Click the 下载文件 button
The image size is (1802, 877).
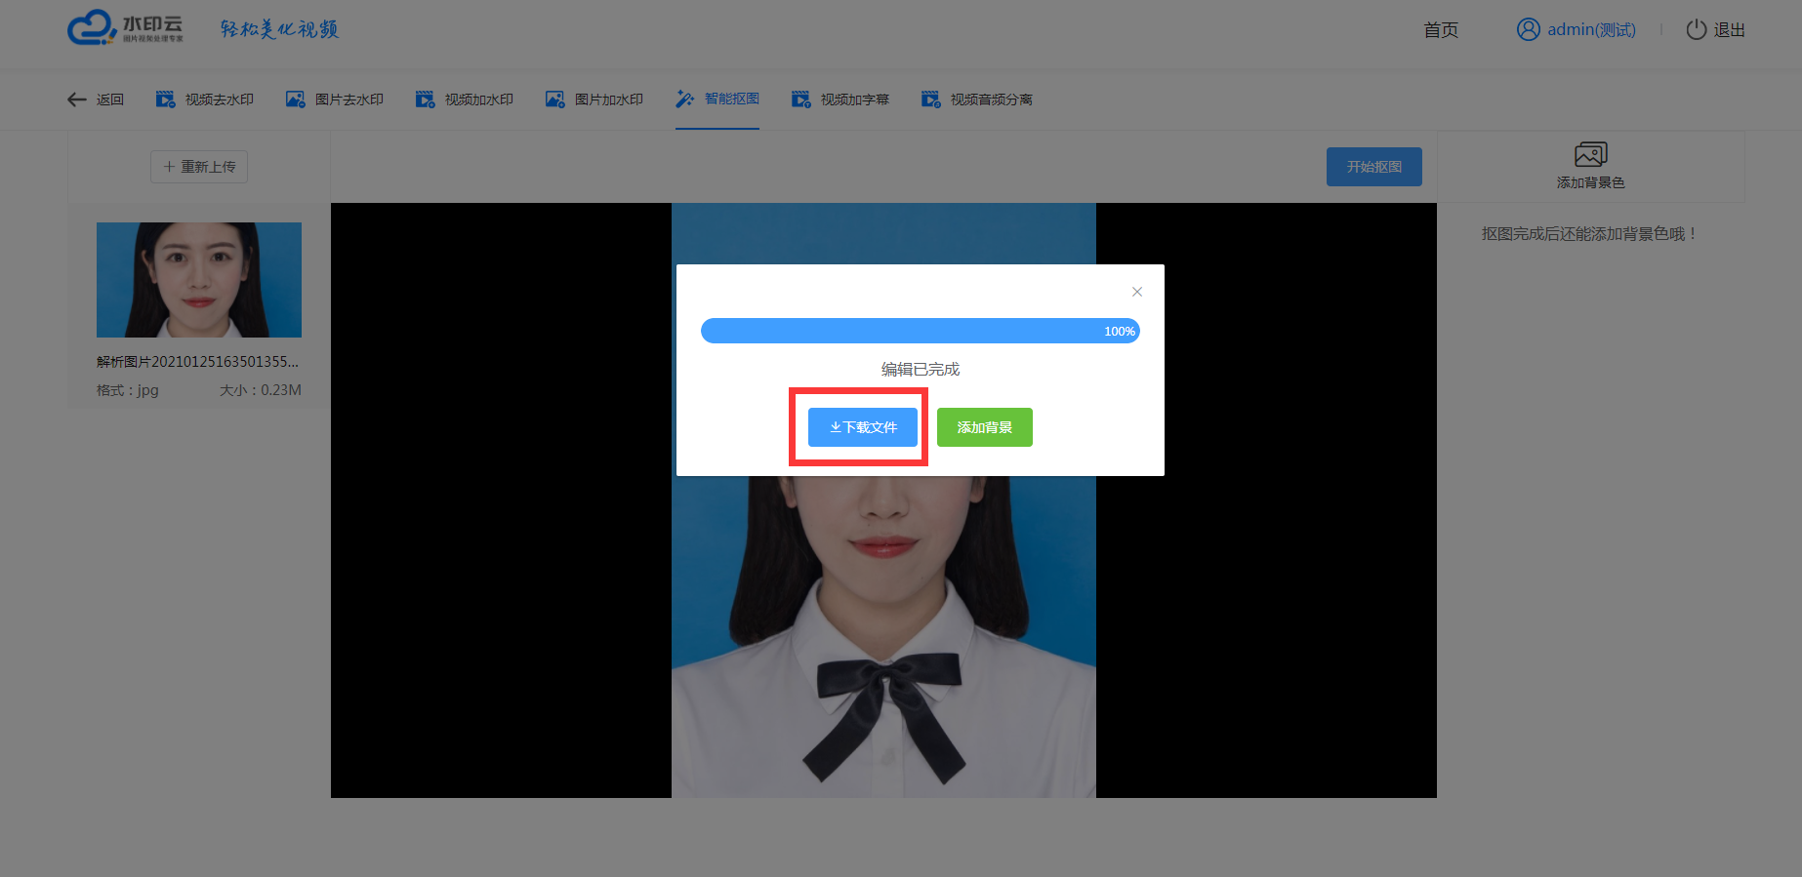pyautogui.click(x=863, y=427)
